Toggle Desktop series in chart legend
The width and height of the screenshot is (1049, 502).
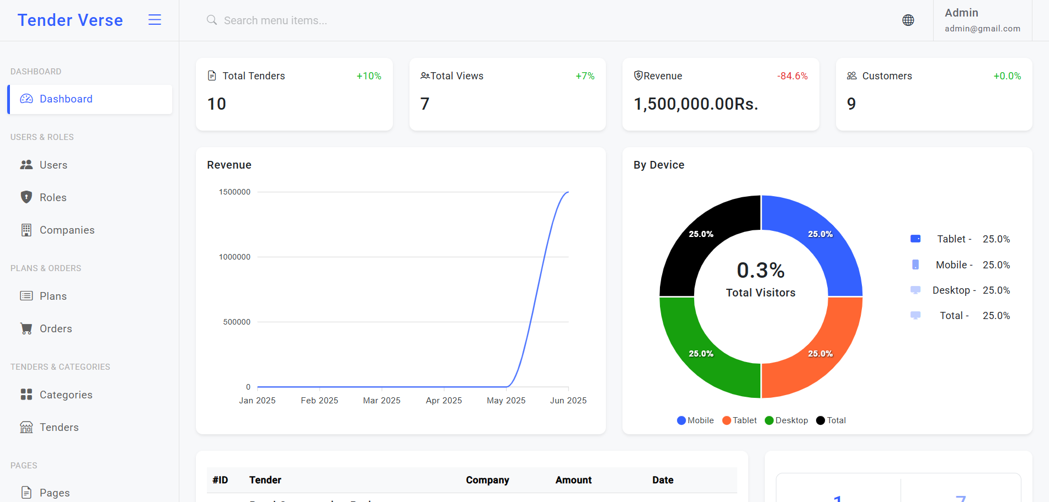click(x=786, y=420)
